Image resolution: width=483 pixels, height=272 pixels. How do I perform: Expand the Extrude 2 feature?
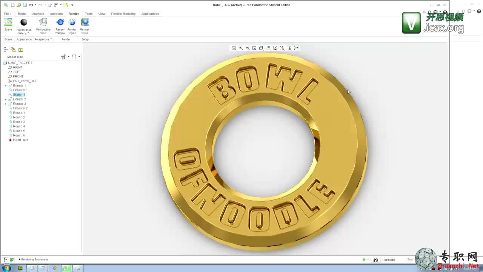coord(6,99)
